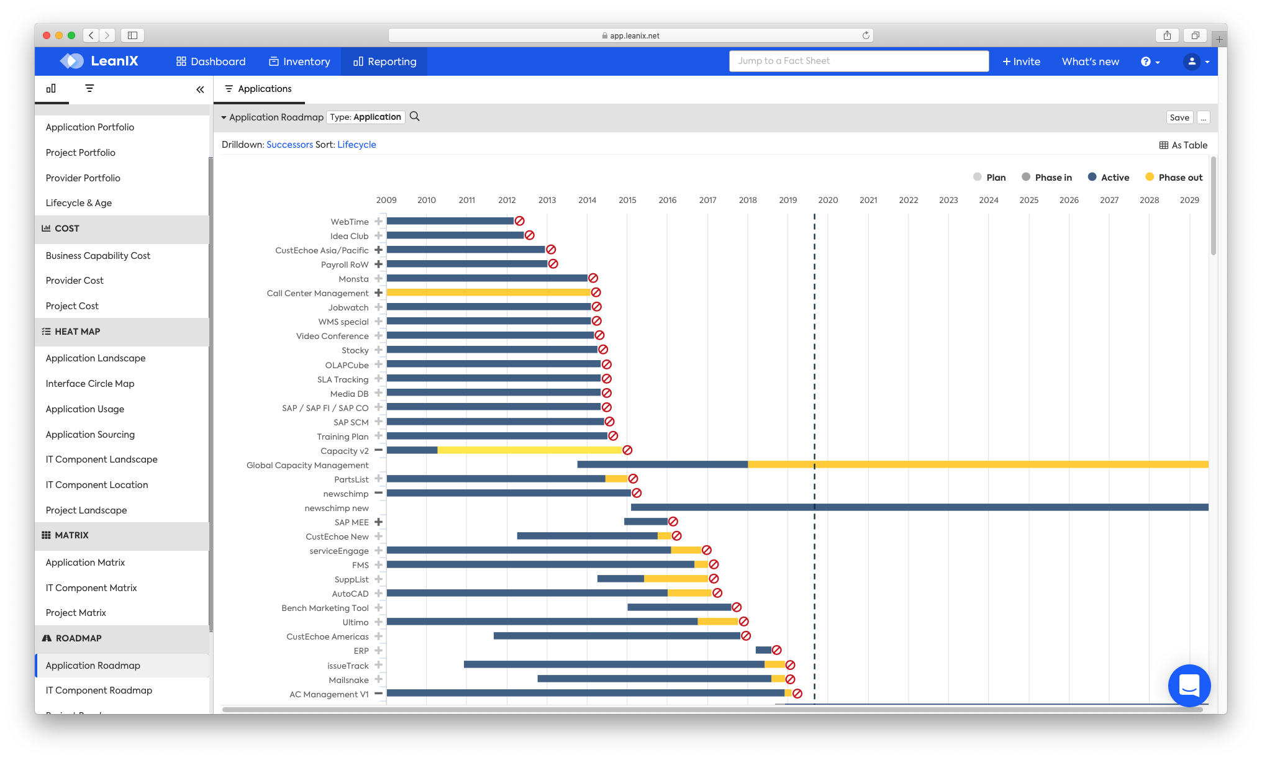Click the browser share icon
Image resolution: width=1262 pixels, height=760 pixels.
pos(1167,35)
